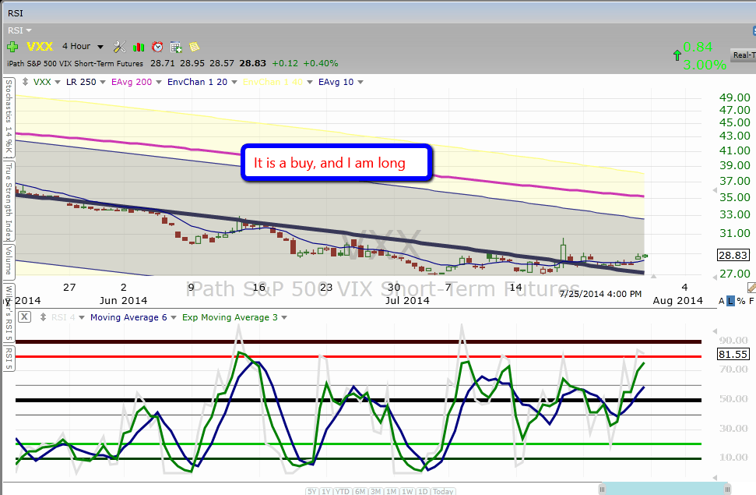Click the green plus add icon
Image resolution: width=756 pixels, height=495 pixels.
pyautogui.click(x=12, y=47)
